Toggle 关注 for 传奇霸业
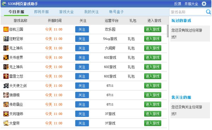The height and width of the screenshot is (130, 212). coord(82,104)
